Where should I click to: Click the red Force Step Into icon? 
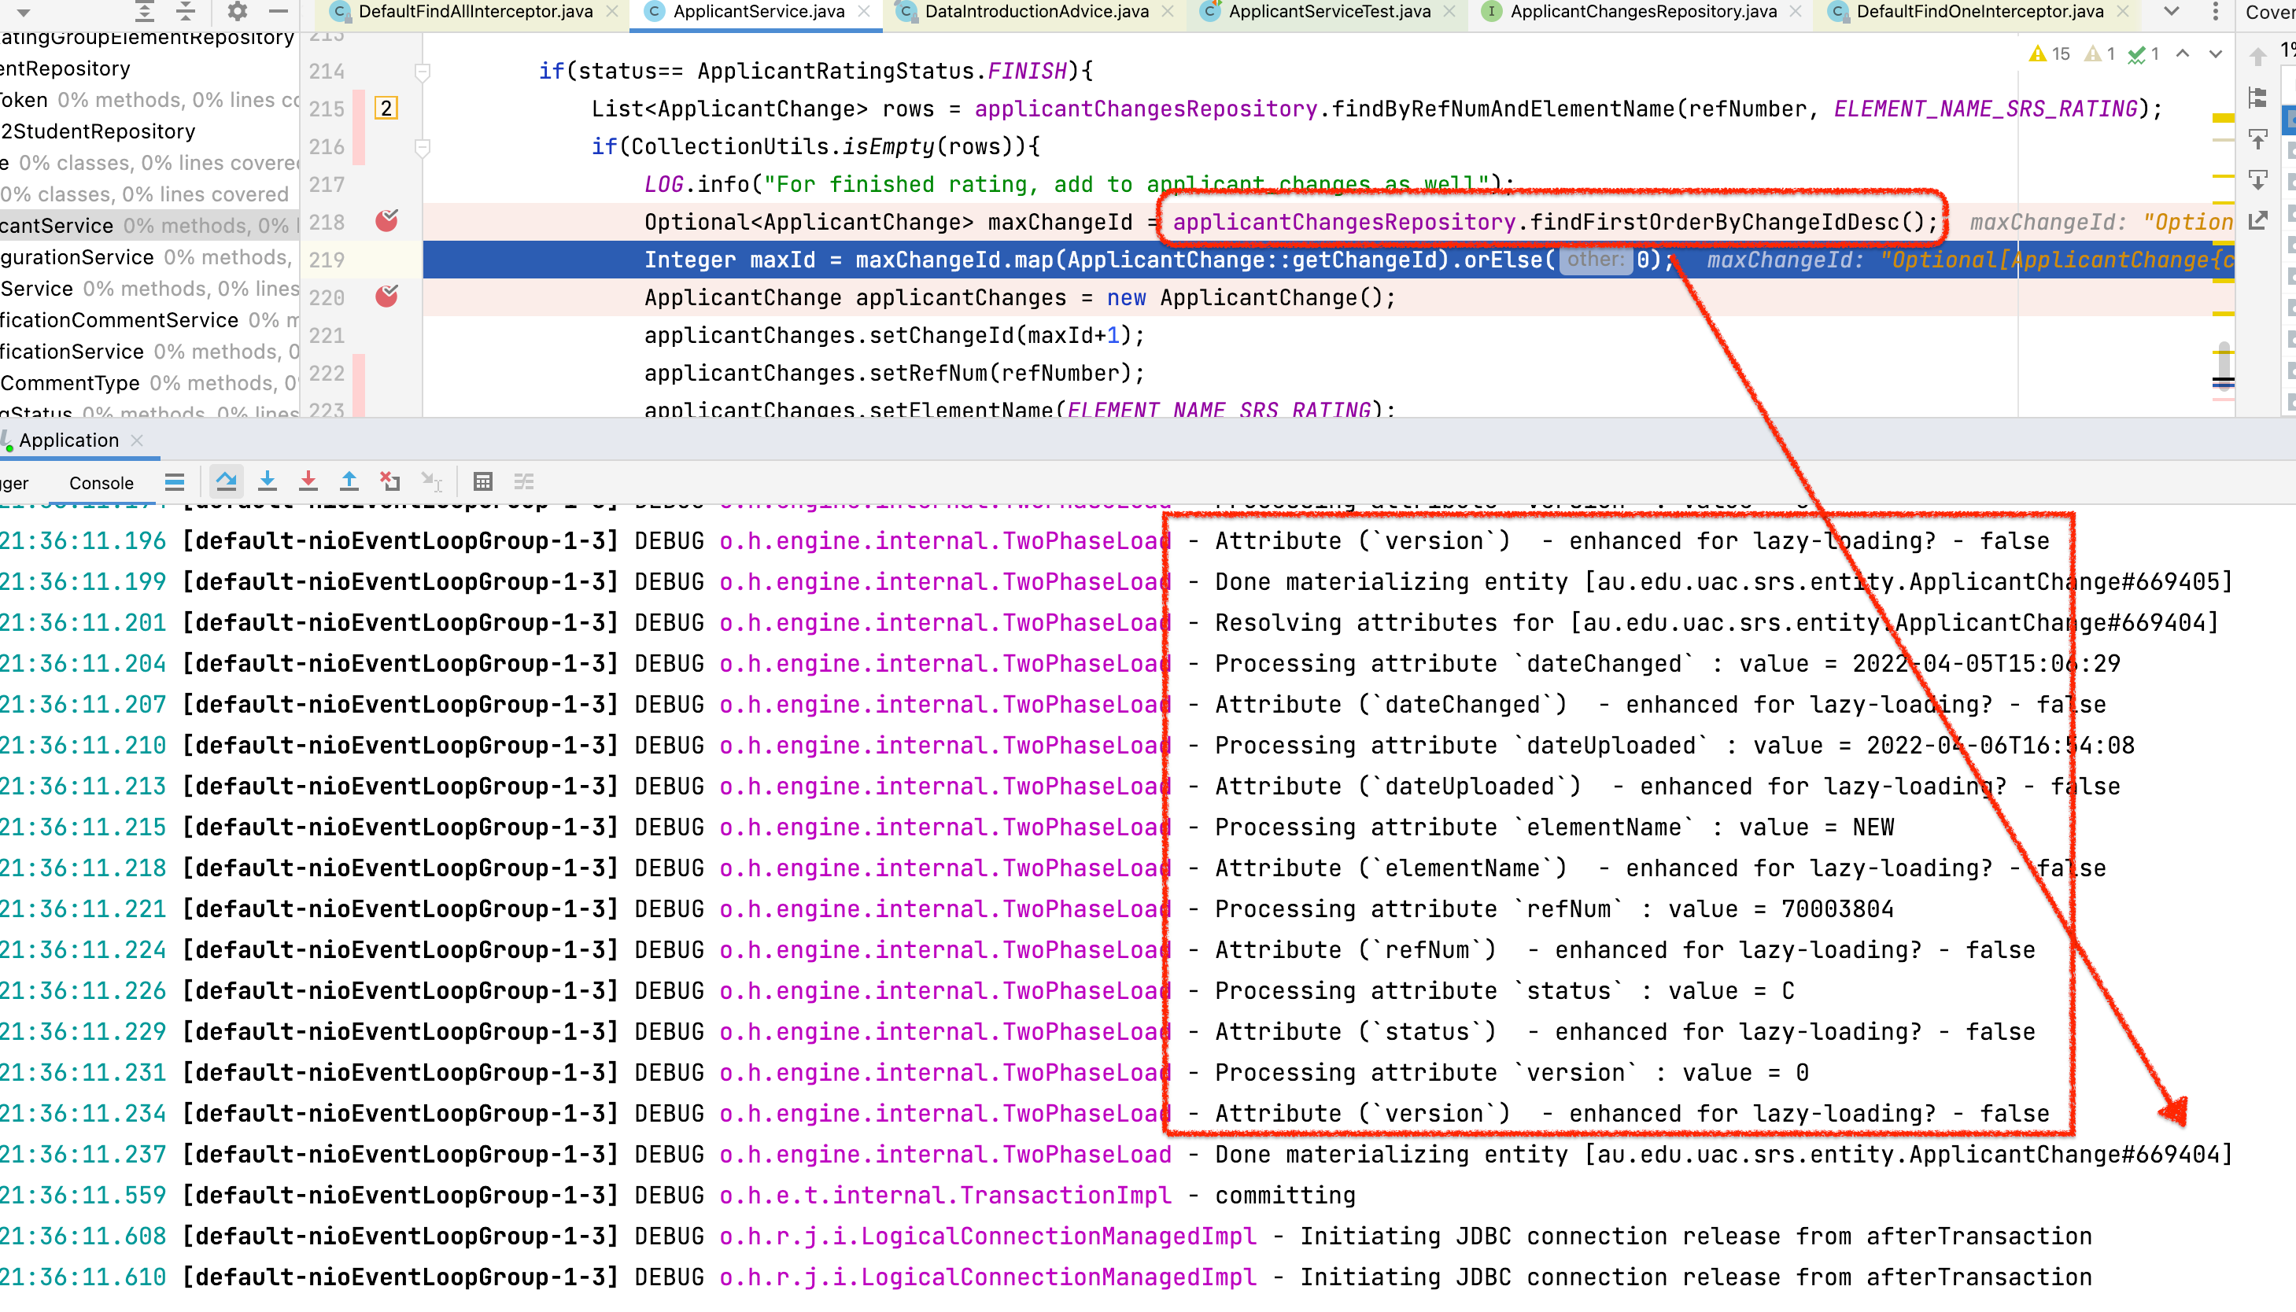308,482
